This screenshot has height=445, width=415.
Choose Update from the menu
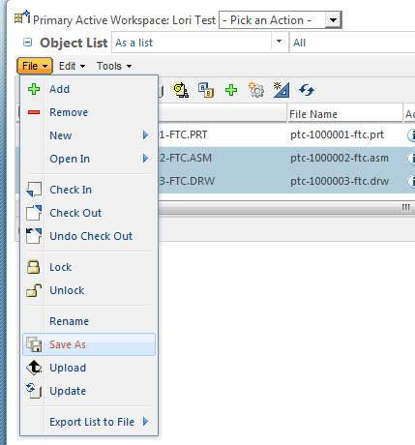(x=89, y=391)
